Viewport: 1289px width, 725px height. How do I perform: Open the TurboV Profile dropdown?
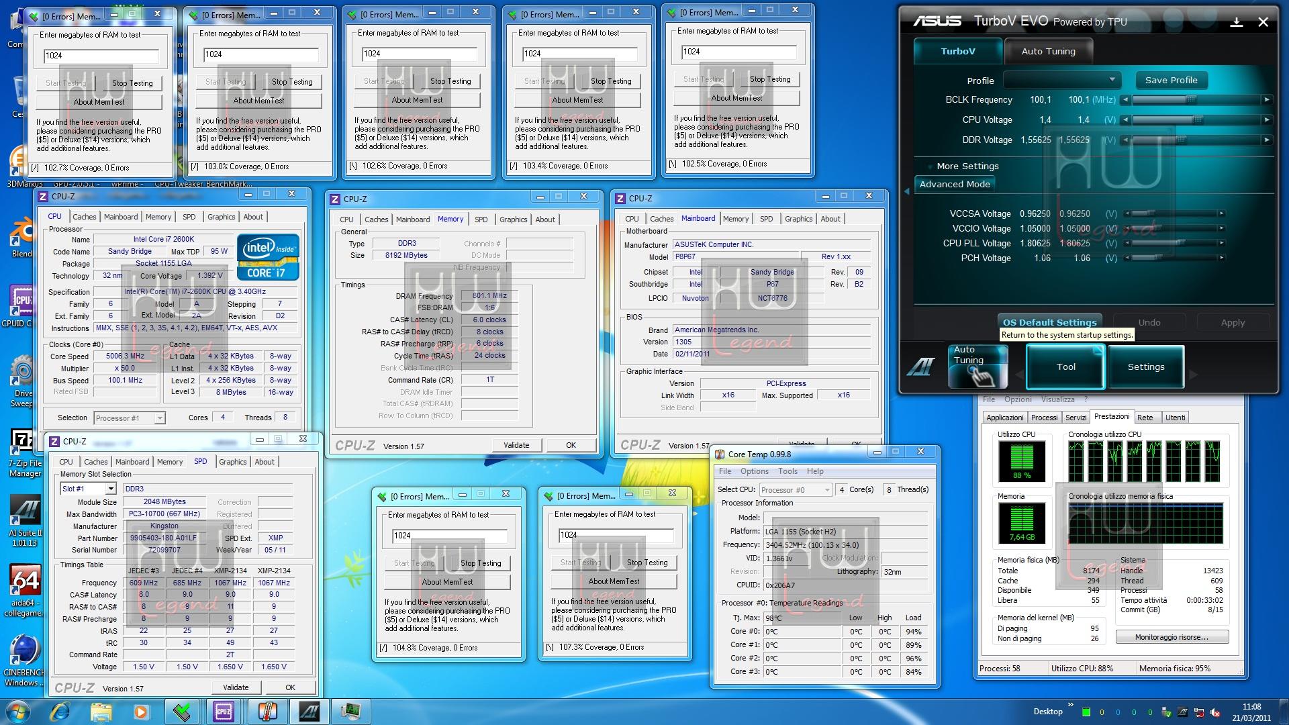pyautogui.click(x=1061, y=80)
